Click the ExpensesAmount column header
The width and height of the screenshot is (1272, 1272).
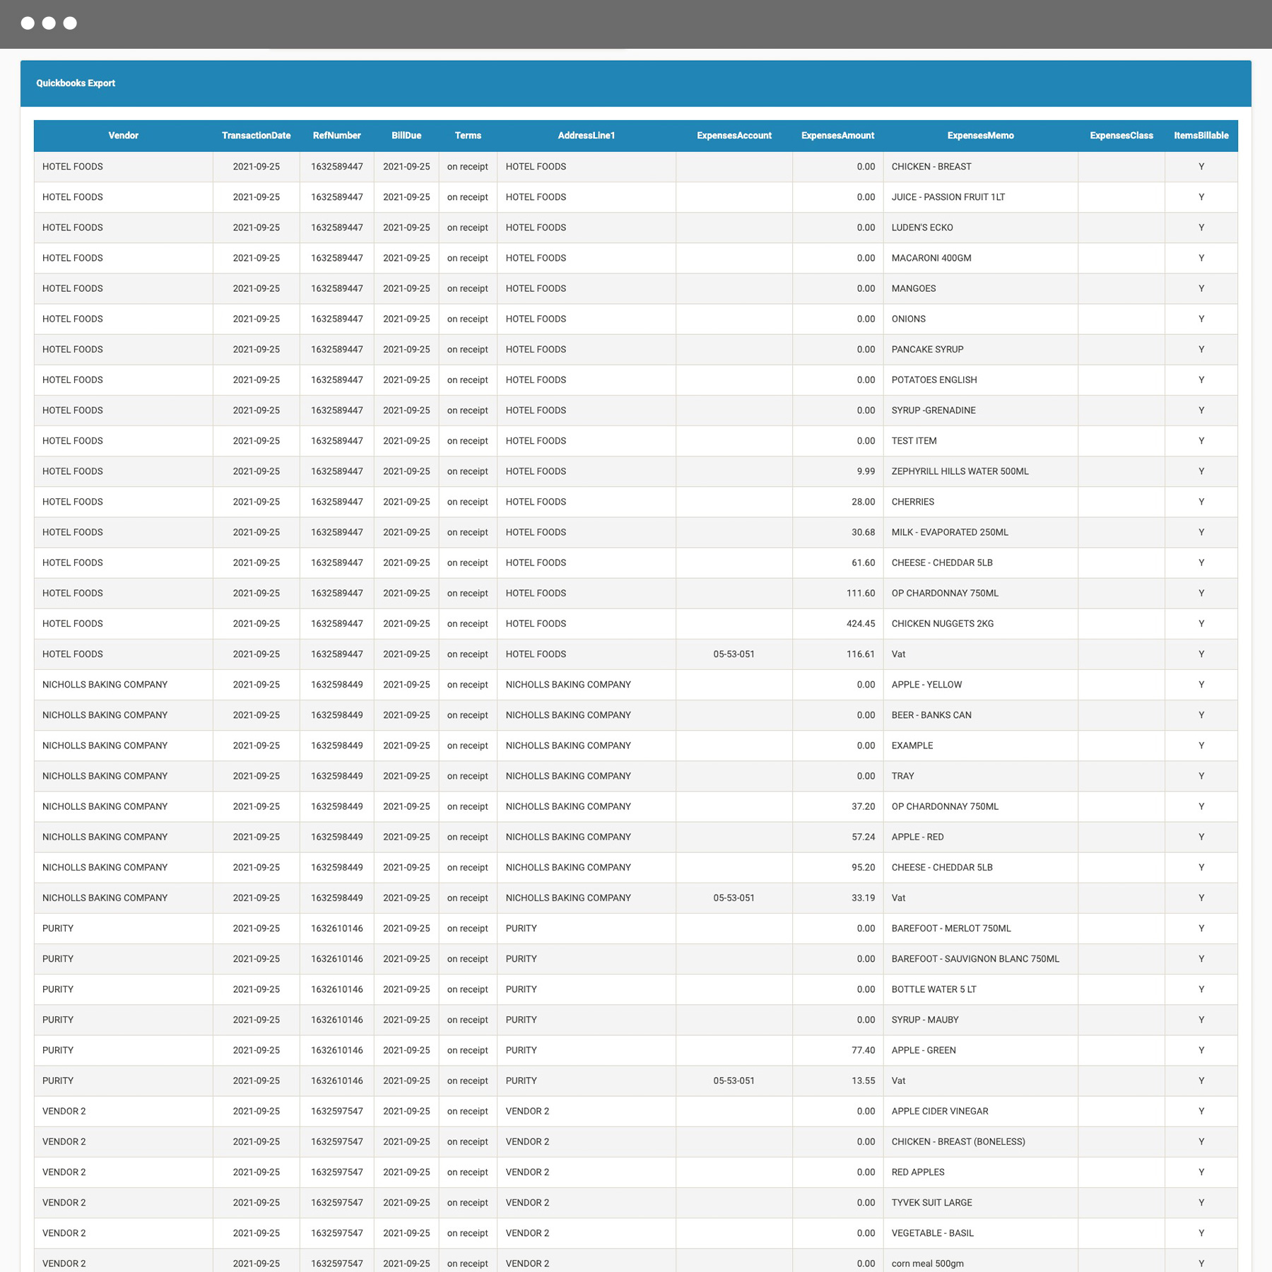click(837, 135)
